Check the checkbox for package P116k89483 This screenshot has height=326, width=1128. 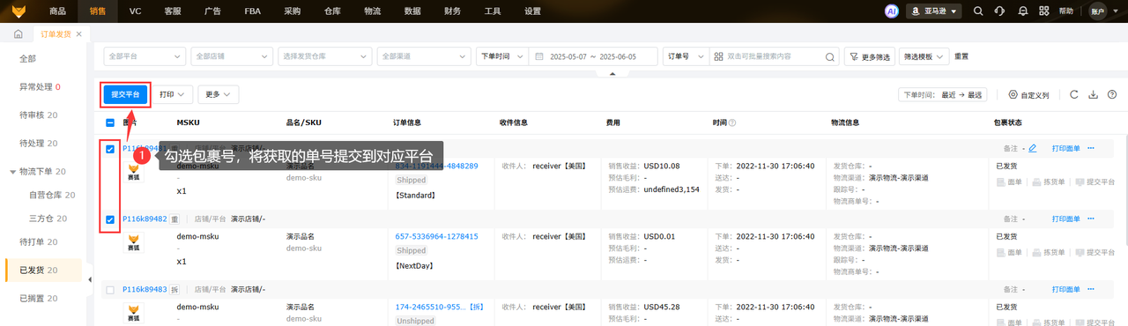coord(110,289)
